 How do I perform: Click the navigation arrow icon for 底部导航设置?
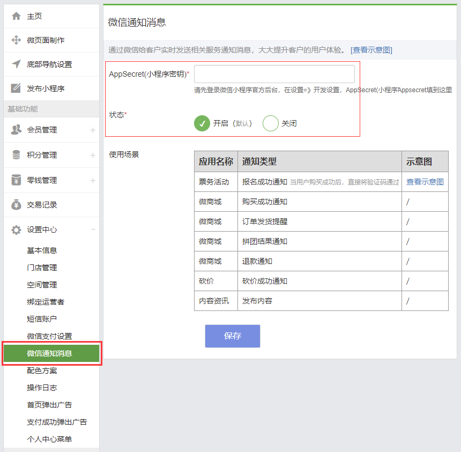[x=16, y=64]
